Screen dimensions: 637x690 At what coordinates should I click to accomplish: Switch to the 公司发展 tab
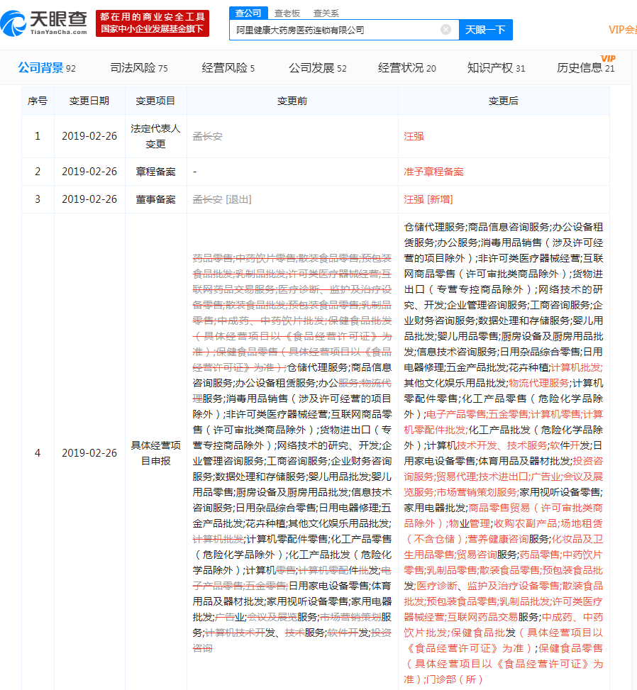pos(312,68)
